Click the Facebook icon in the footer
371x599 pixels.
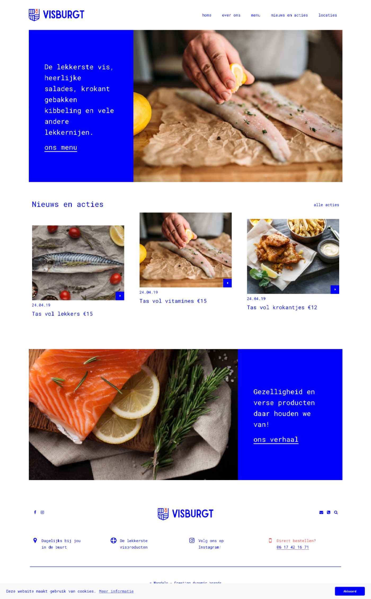pyautogui.click(x=35, y=512)
